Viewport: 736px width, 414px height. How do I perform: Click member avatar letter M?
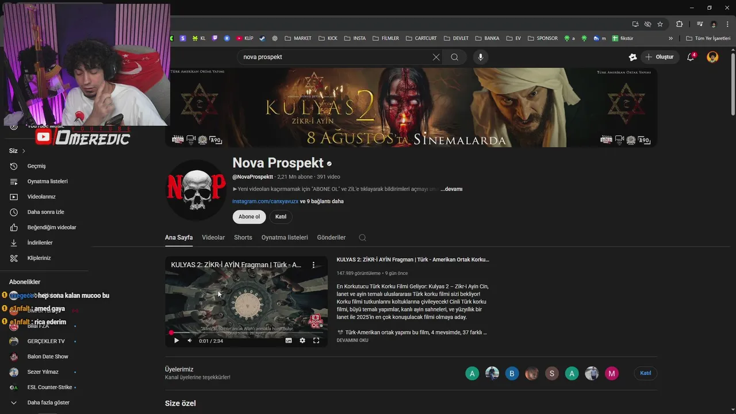(612, 373)
